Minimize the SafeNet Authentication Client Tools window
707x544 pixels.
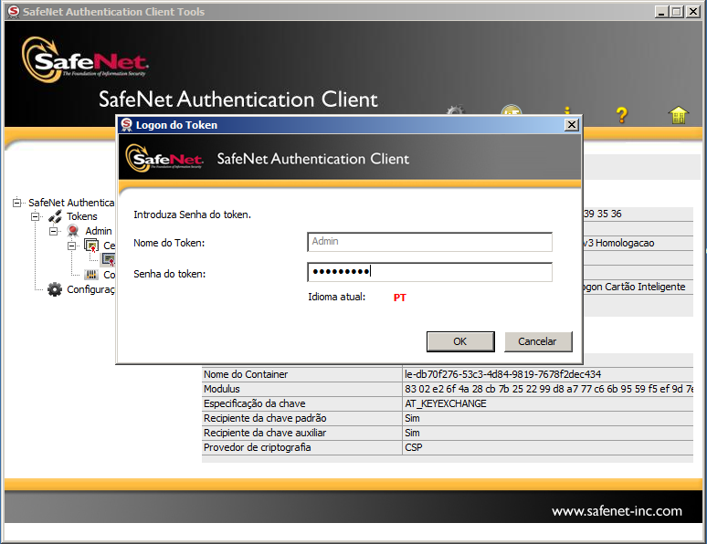[x=661, y=12]
